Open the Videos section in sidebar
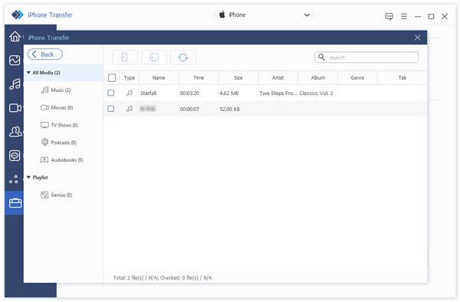This screenshot has width=460, height=302. pyautogui.click(x=15, y=108)
